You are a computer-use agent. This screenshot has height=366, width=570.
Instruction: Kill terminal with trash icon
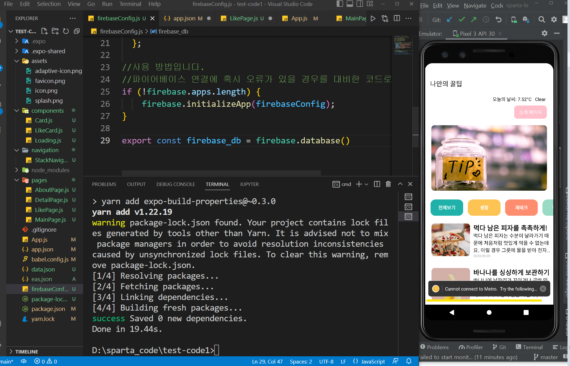coord(388,184)
